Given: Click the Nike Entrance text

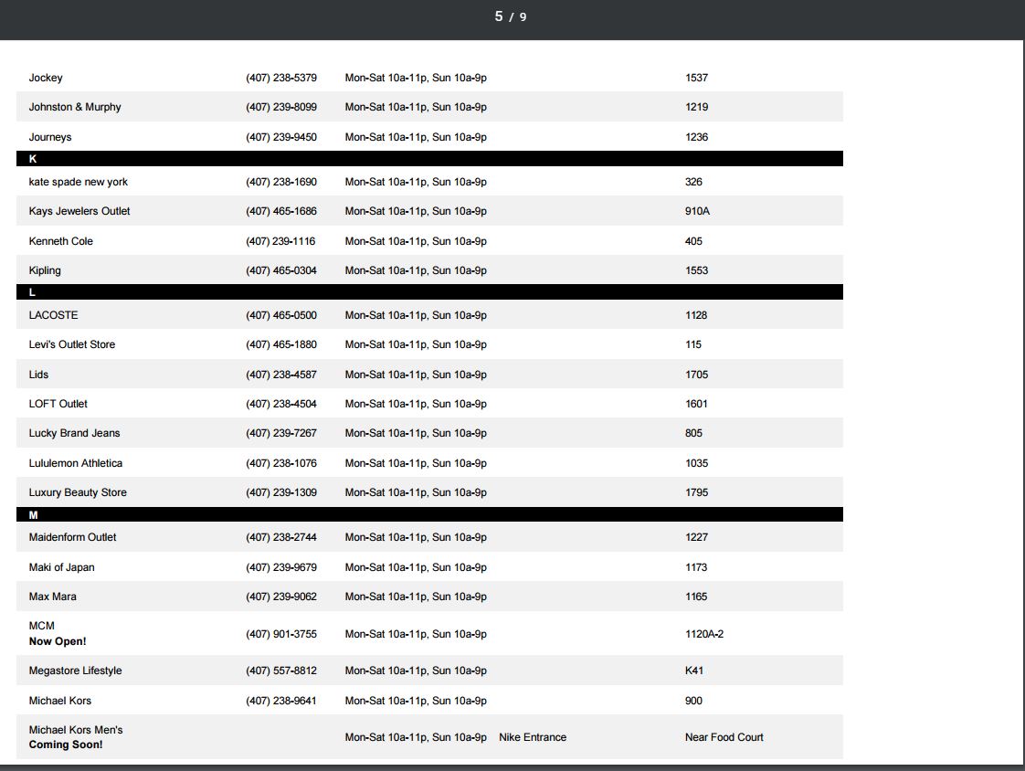Looking at the screenshot, I should tap(533, 737).
